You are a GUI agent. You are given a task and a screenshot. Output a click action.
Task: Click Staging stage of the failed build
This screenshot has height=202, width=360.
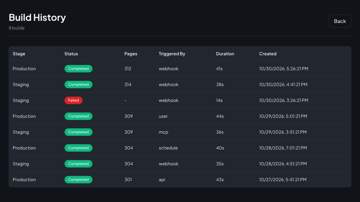[x=21, y=101]
